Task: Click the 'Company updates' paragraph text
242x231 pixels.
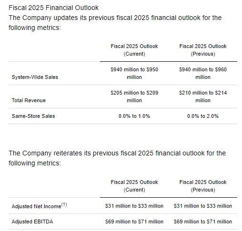Action: click(x=115, y=22)
